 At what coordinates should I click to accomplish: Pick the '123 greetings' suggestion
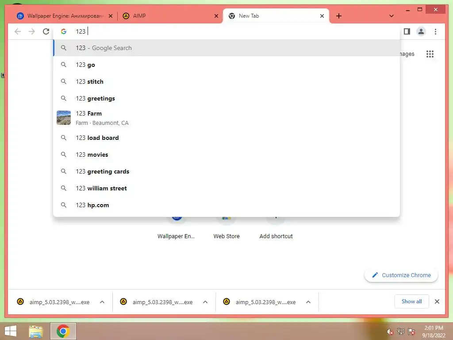click(x=226, y=98)
